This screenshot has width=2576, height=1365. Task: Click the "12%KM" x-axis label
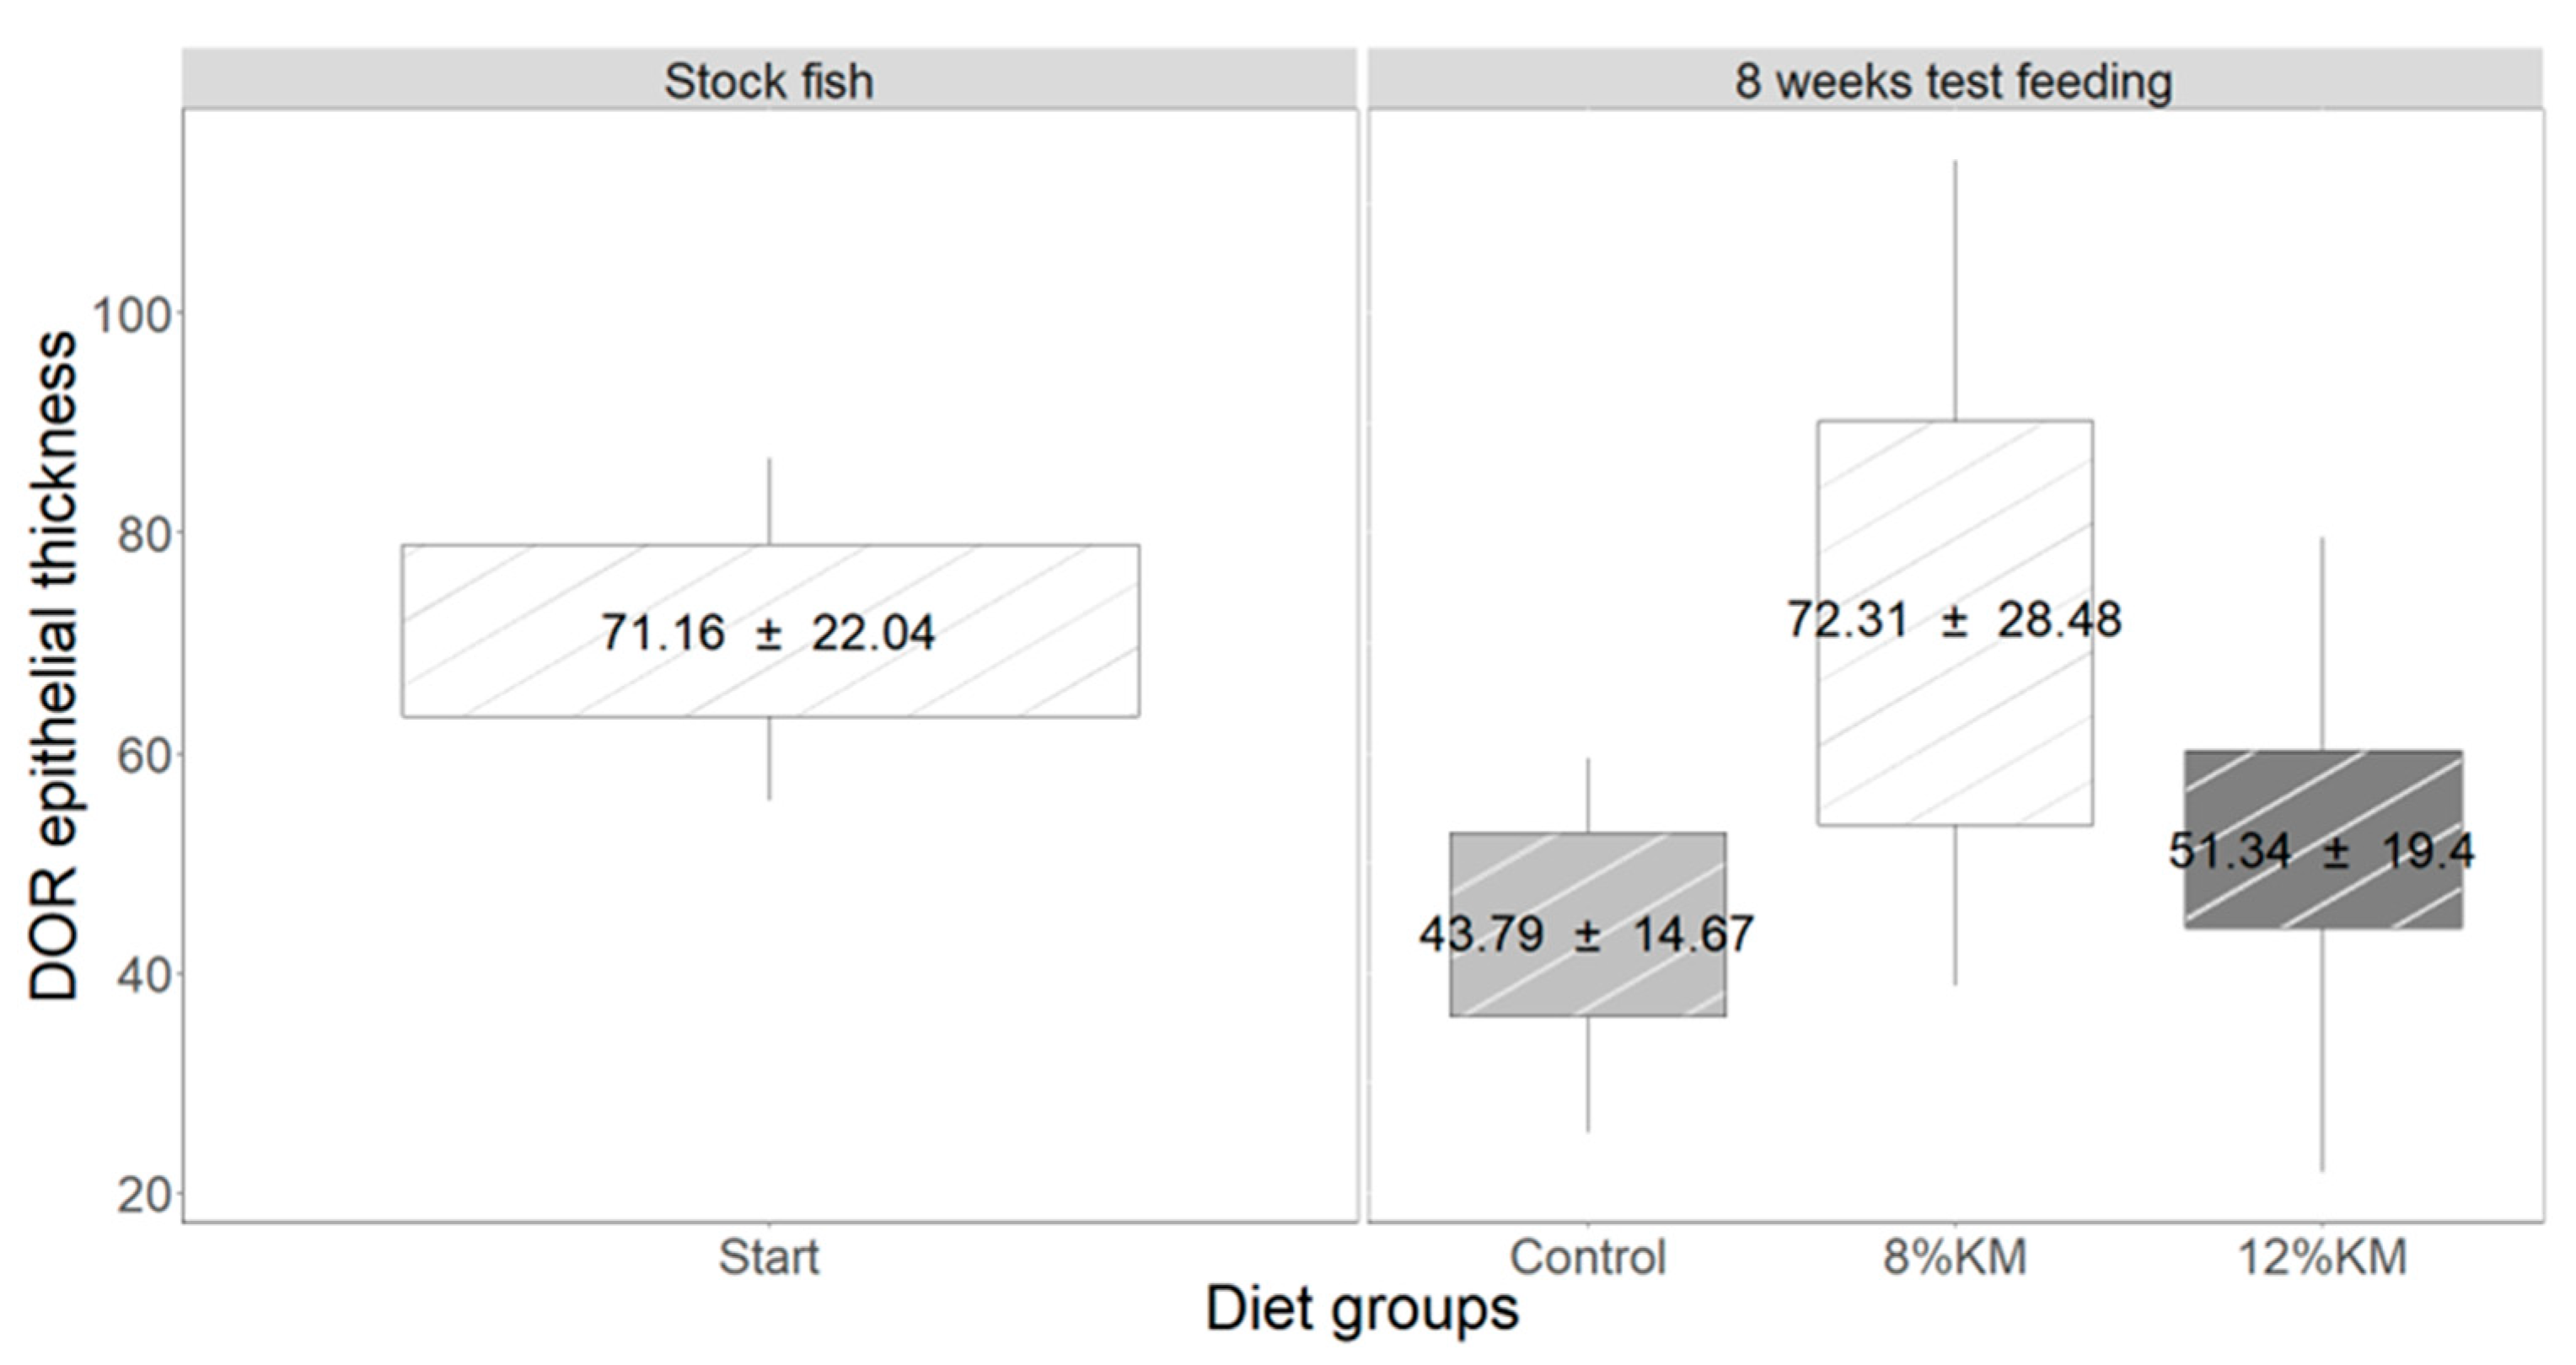point(2322,1257)
